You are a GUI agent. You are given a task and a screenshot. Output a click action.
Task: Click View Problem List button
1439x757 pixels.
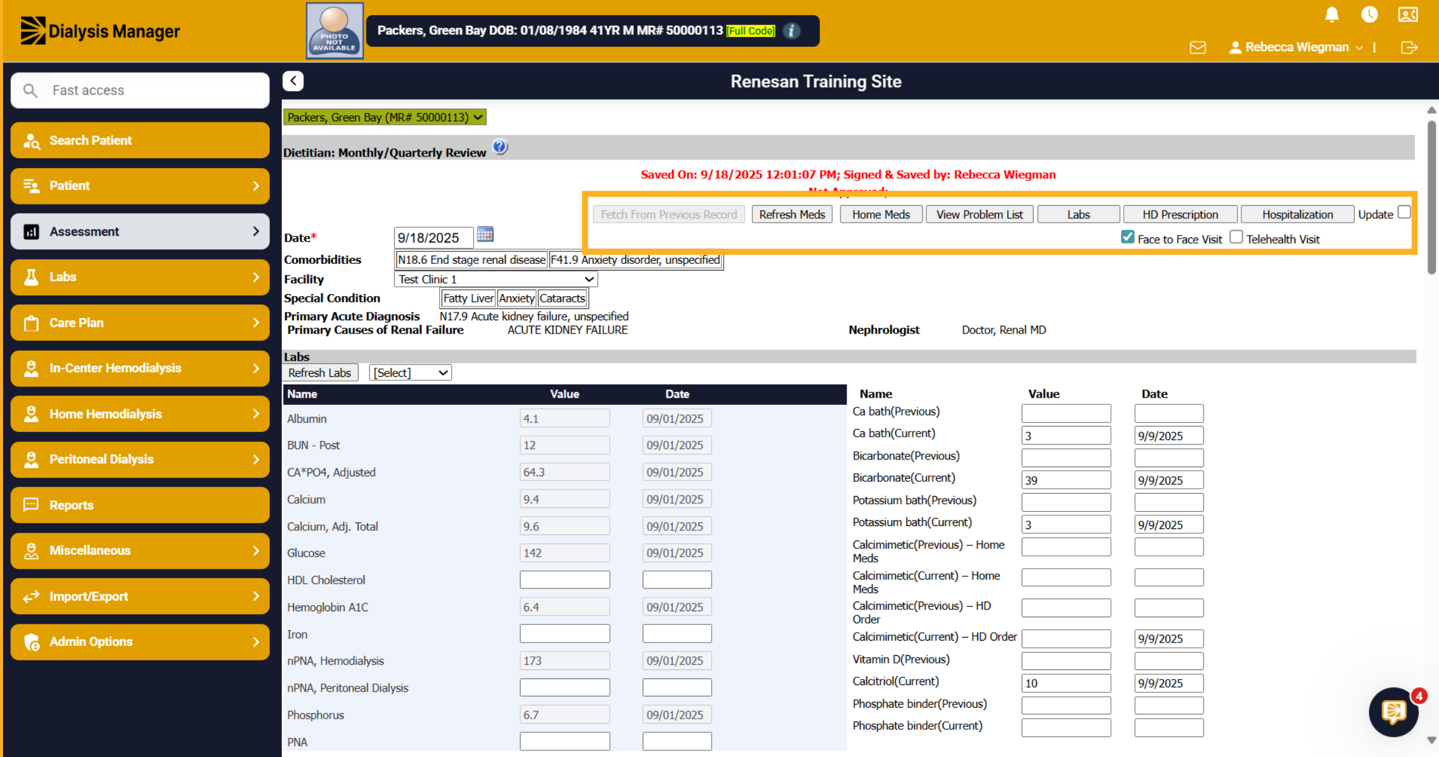980,214
